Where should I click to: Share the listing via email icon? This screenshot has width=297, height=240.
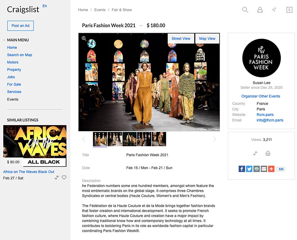(264, 169)
